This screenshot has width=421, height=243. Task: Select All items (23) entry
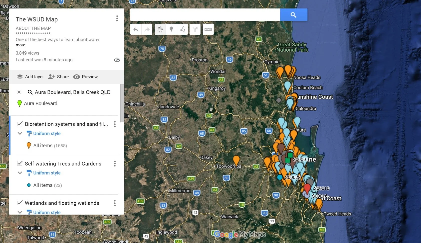click(48, 185)
